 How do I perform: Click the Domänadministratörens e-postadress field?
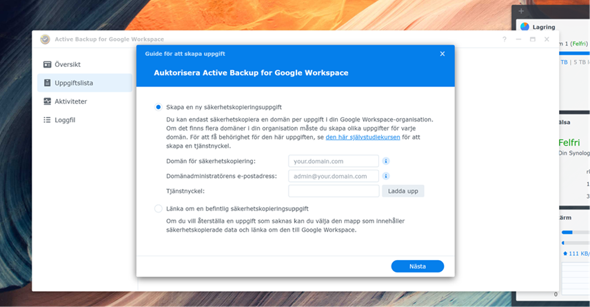(x=334, y=176)
